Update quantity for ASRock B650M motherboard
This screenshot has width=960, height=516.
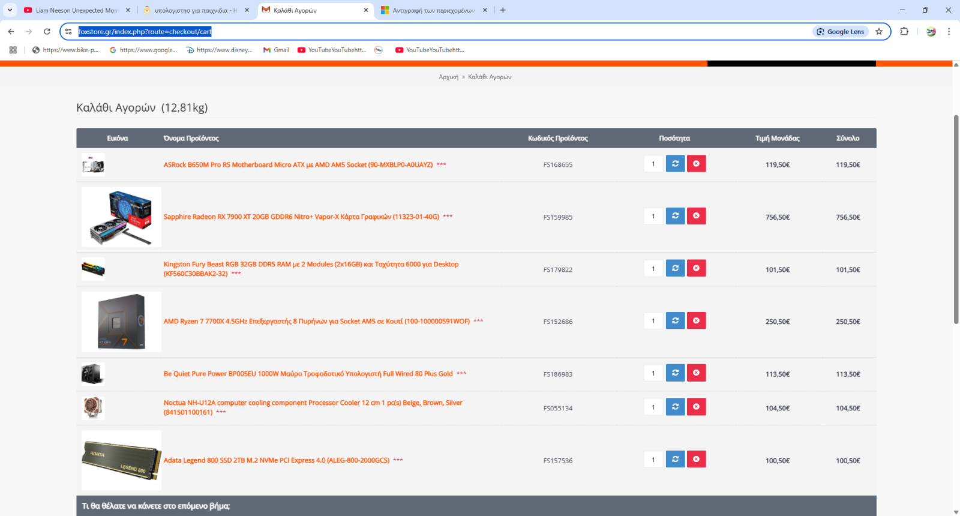point(675,164)
